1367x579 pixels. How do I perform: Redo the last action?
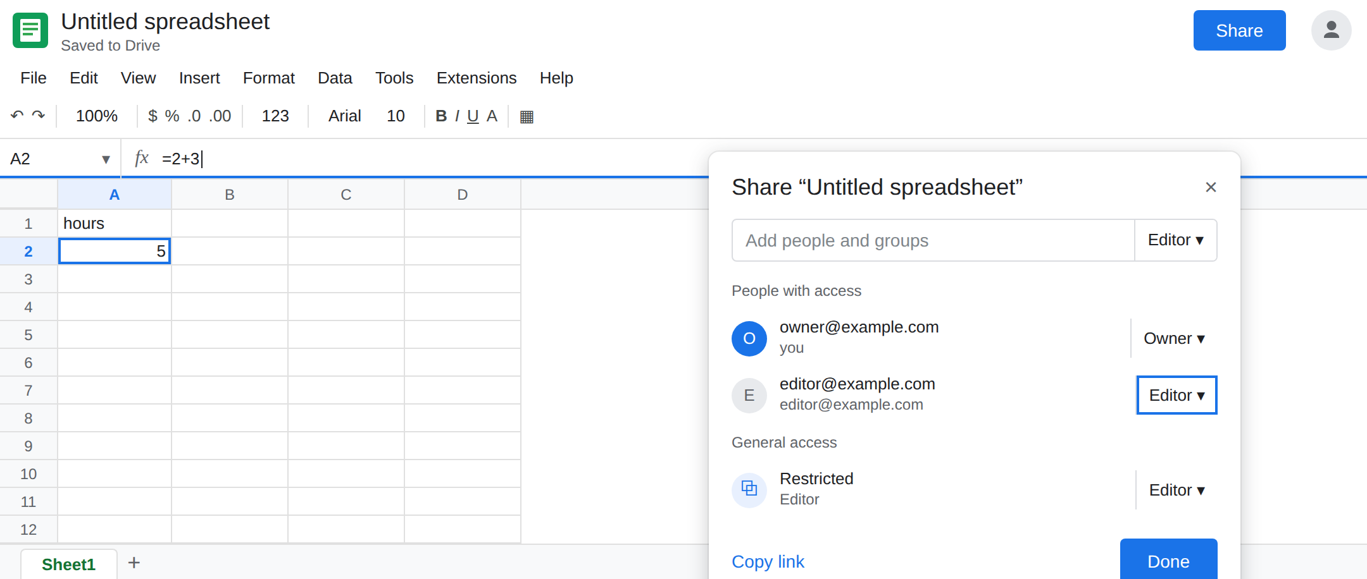click(39, 116)
